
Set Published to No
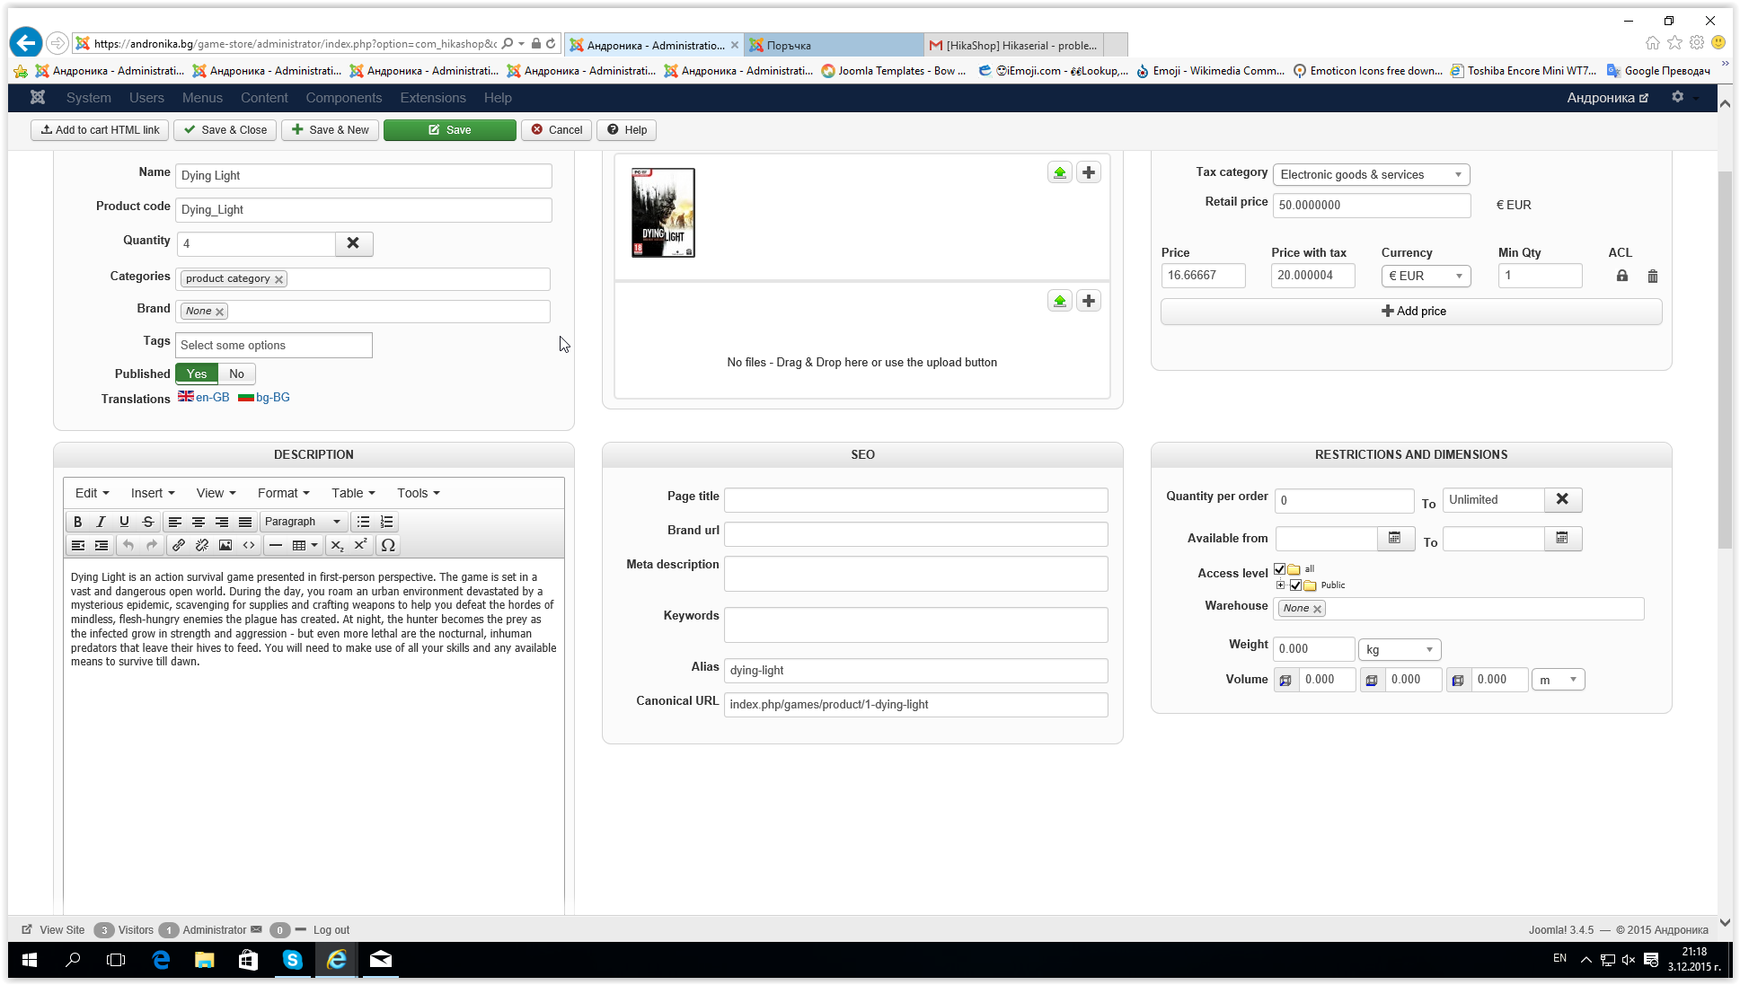tap(236, 374)
